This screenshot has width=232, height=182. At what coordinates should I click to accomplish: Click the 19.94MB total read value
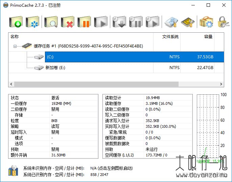coord(153,98)
